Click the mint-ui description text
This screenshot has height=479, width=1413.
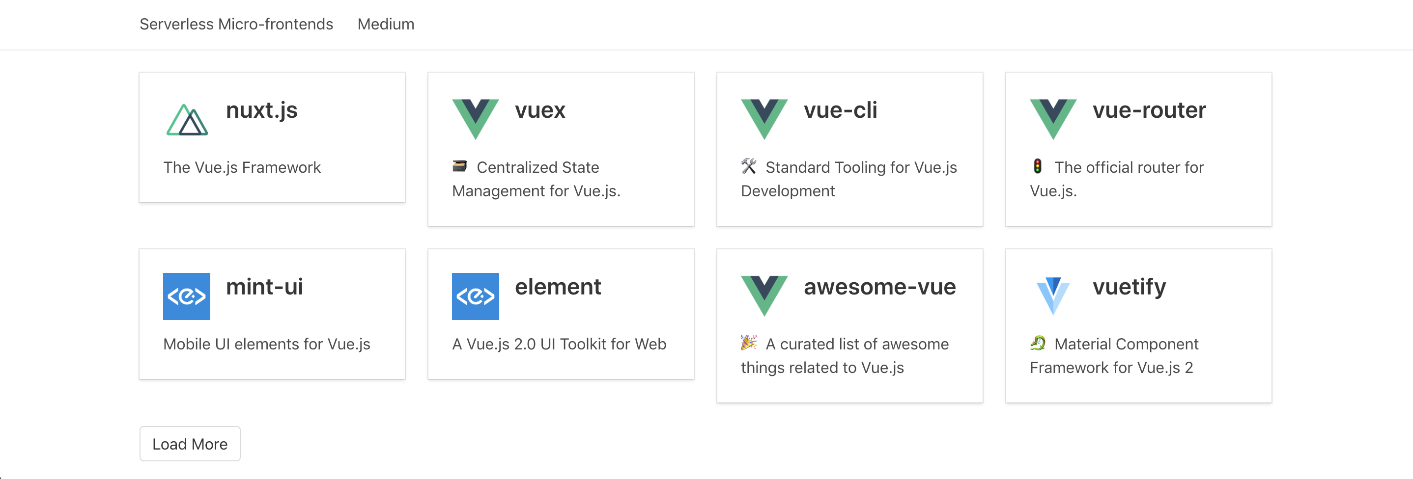pos(267,344)
